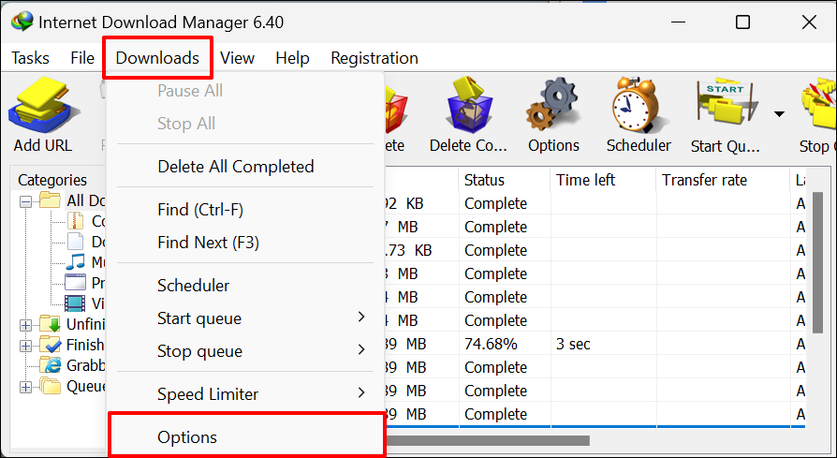Click the Delete Completed toolbar icon
The height and width of the screenshot is (458, 837).
click(468, 106)
